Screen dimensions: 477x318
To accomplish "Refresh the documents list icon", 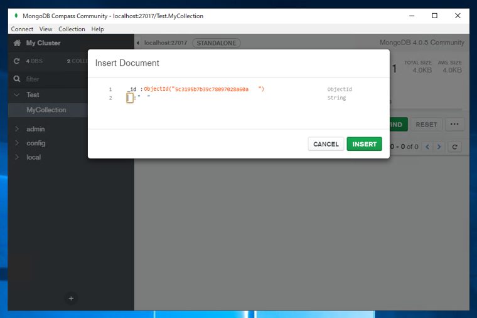I will 455,147.
